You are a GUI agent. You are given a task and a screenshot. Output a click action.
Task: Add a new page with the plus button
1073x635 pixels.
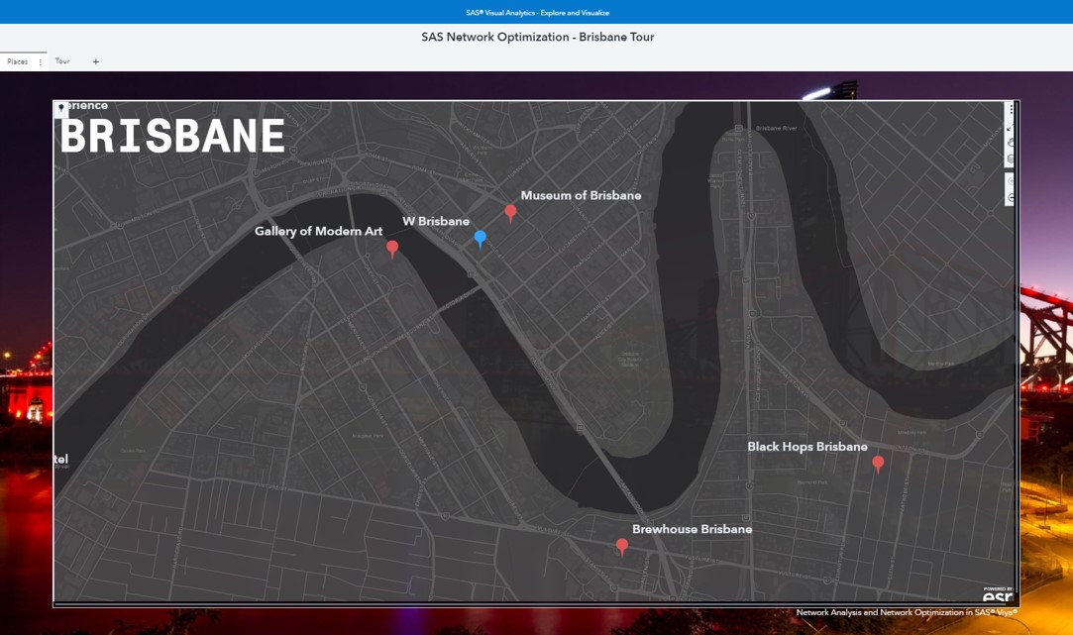(x=96, y=61)
